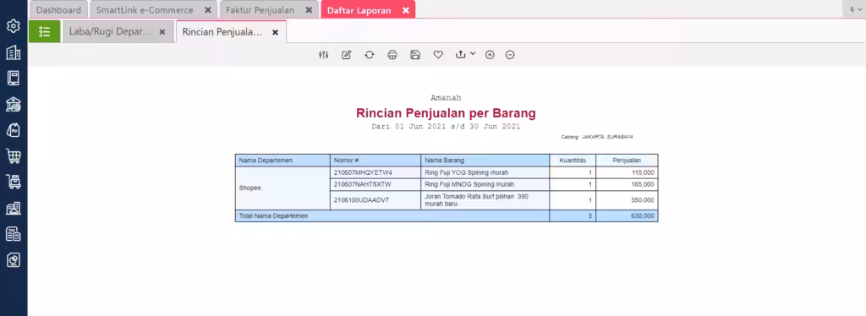
Task: Click the 630,000 total sales value
Action: pyautogui.click(x=643, y=215)
